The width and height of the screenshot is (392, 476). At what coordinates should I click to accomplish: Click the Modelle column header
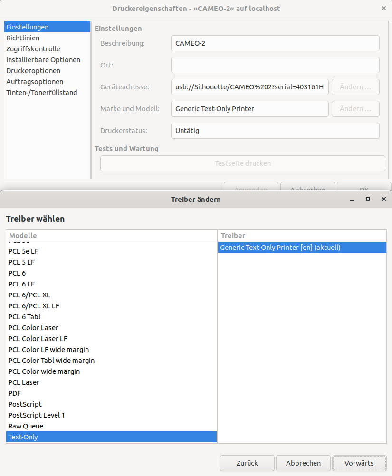click(x=111, y=236)
